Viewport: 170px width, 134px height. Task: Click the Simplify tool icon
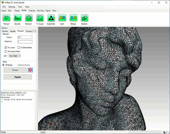coord(17,18)
